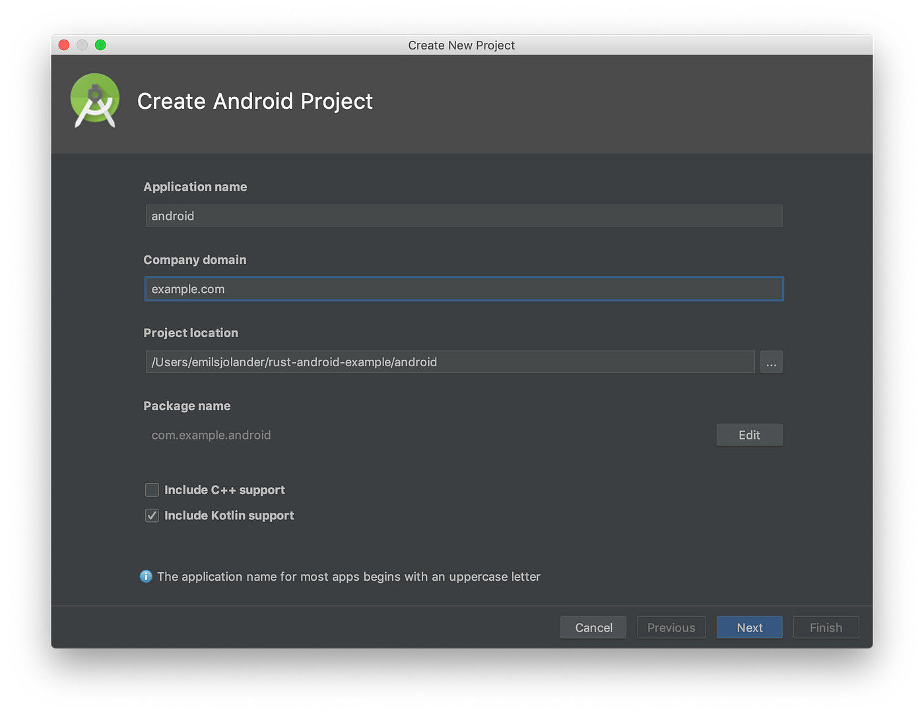Click the Company domain label
The width and height of the screenshot is (924, 716).
coord(195,260)
